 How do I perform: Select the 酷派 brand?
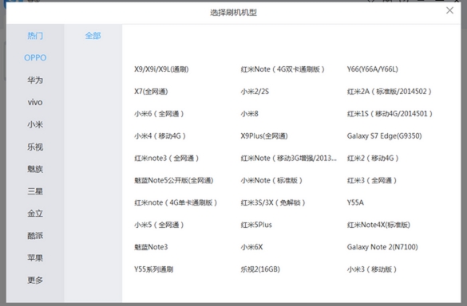click(35, 236)
